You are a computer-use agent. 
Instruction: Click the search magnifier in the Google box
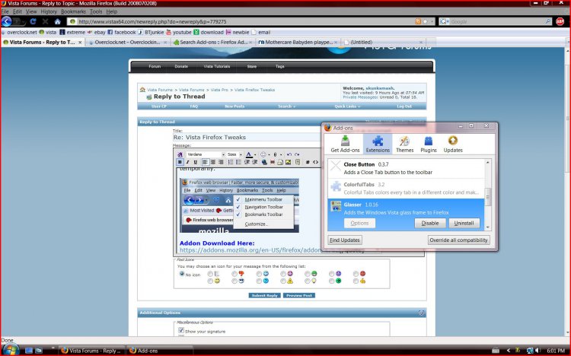(x=548, y=21)
